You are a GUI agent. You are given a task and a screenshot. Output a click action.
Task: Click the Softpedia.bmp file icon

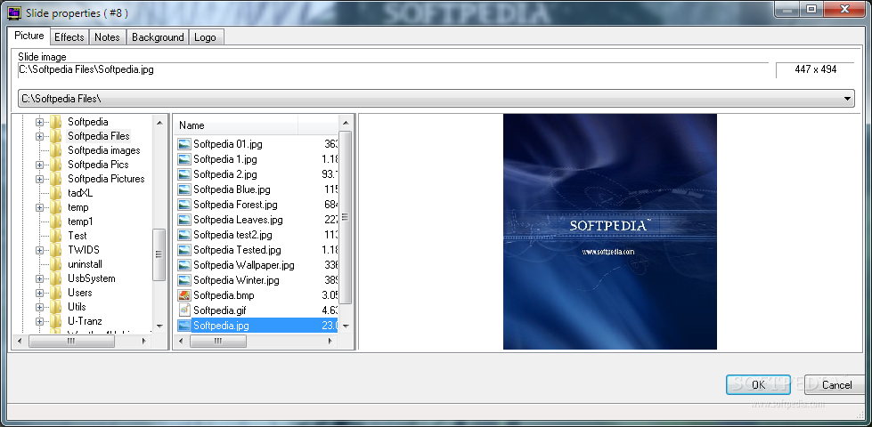point(184,295)
